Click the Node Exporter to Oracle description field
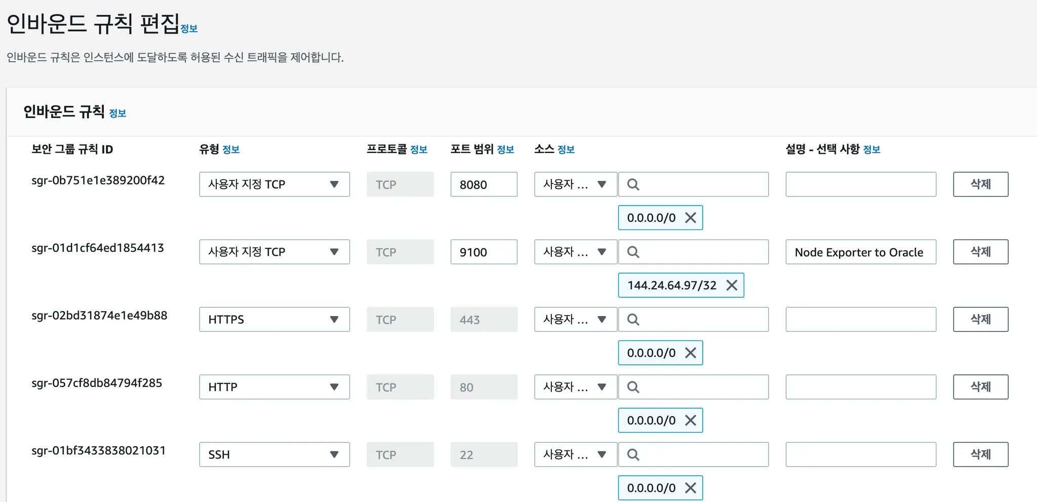 tap(860, 252)
